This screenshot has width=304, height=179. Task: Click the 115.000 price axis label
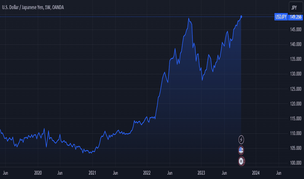[296, 118]
